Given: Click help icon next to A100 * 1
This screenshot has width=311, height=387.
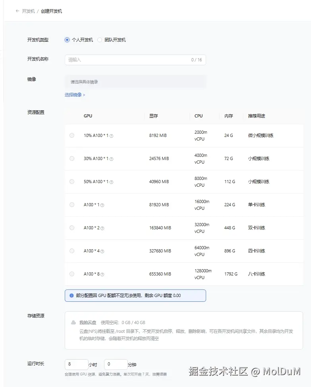Looking at the screenshot, I should [x=102, y=205].
